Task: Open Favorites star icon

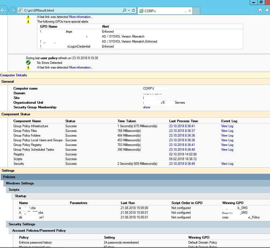Action: click(x=267, y=10)
